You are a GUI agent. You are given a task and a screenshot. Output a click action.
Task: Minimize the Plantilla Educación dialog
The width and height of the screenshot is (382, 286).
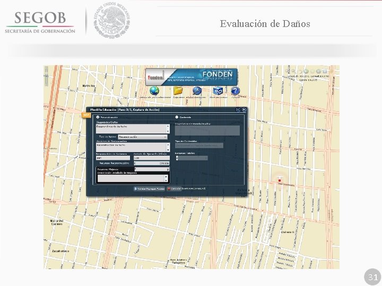[x=238, y=110]
